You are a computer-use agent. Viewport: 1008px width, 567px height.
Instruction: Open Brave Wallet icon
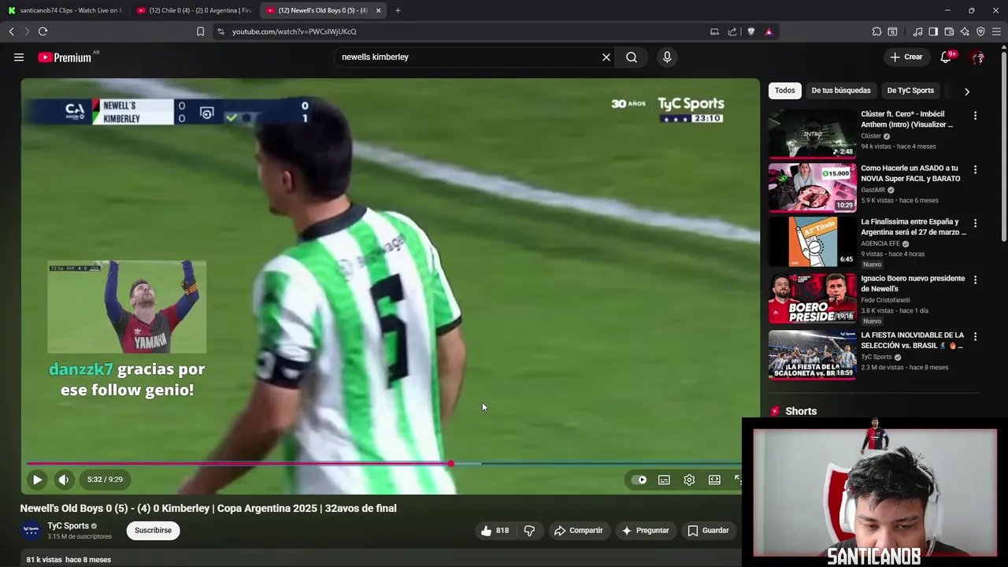[x=949, y=31]
